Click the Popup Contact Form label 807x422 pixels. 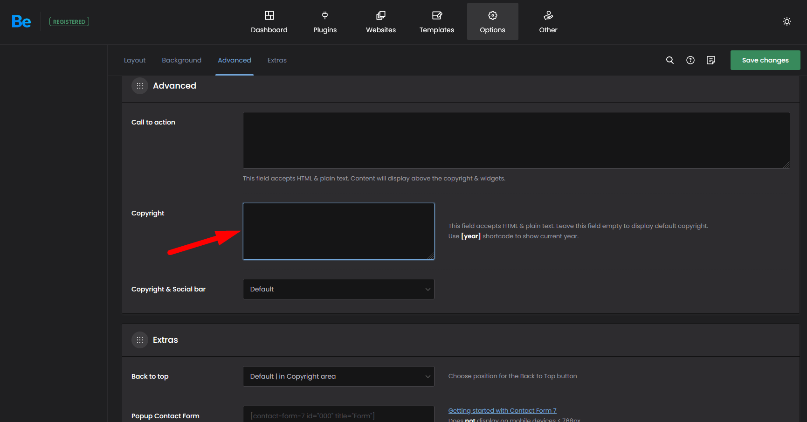tap(166, 416)
